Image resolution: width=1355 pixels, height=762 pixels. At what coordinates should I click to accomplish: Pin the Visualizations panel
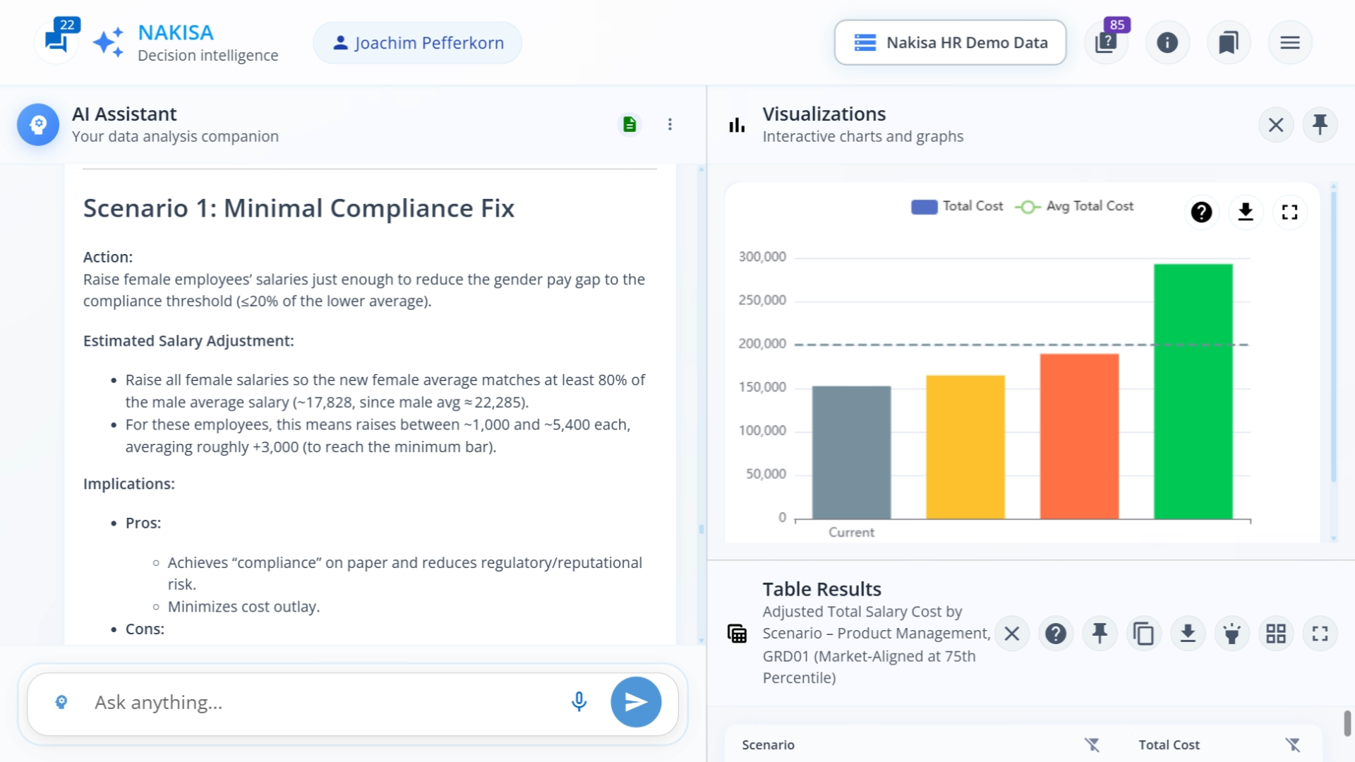click(x=1320, y=124)
